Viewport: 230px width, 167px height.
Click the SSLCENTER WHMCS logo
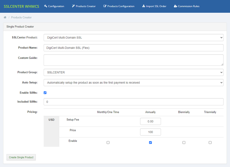(21, 6)
